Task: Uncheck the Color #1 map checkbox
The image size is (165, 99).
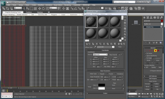Action: pyautogui.click(x=123, y=85)
